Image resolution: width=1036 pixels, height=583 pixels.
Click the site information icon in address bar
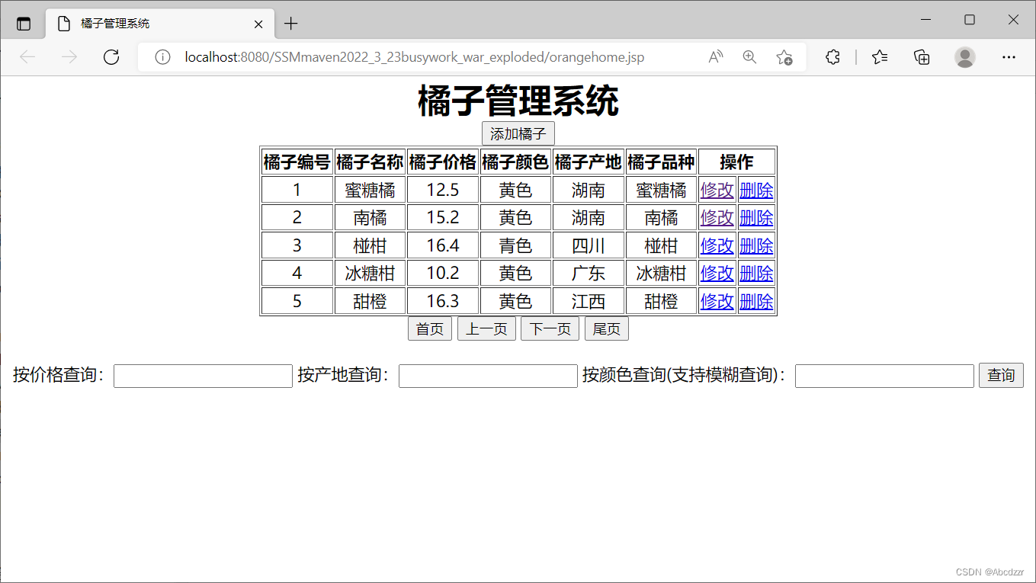point(162,57)
